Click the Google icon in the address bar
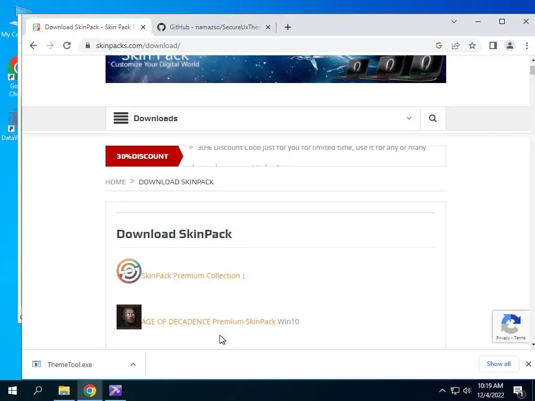This screenshot has width=535, height=401. pos(439,45)
